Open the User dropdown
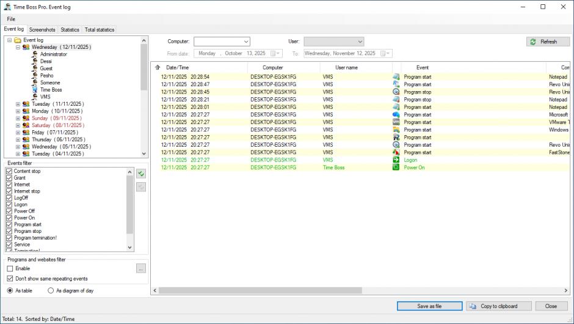574x324 pixels. [360, 42]
